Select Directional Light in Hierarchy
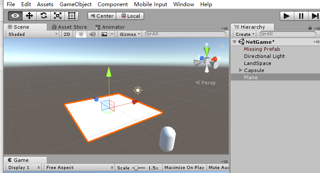The width and height of the screenshot is (320, 173). 264,56
